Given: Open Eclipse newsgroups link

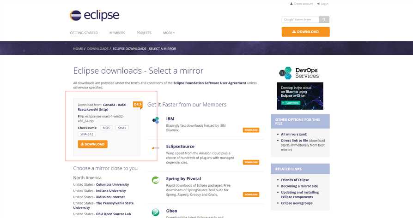Looking at the screenshot, I should [x=297, y=203].
